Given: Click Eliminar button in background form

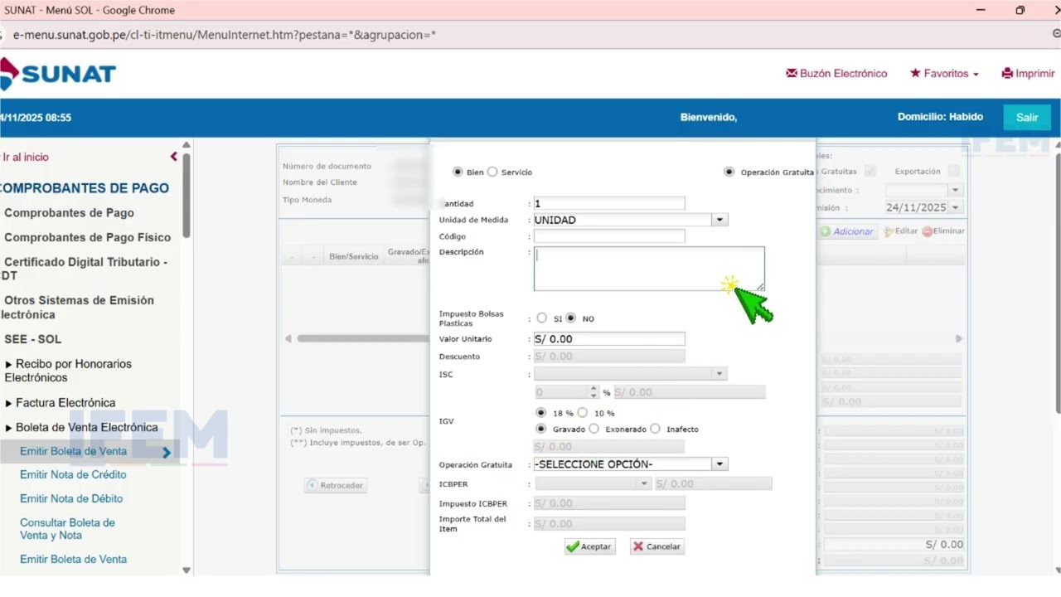Looking at the screenshot, I should point(943,231).
